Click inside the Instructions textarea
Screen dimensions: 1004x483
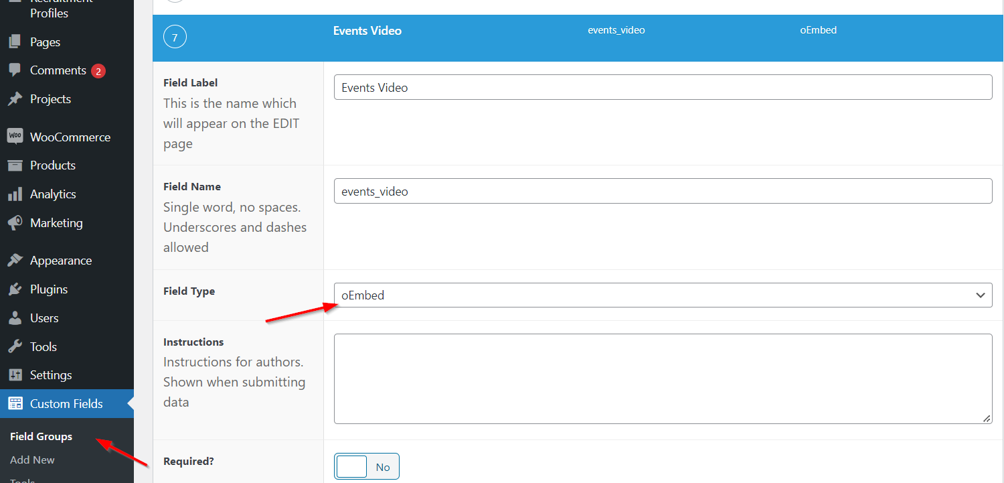pyautogui.click(x=662, y=378)
